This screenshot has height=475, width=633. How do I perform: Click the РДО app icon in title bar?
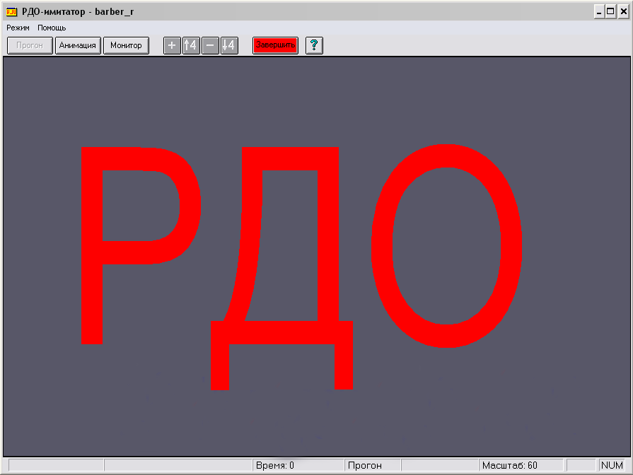coord(11,12)
